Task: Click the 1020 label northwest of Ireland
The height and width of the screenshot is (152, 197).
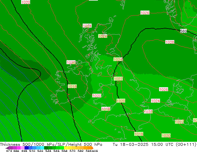Action: click(71, 62)
